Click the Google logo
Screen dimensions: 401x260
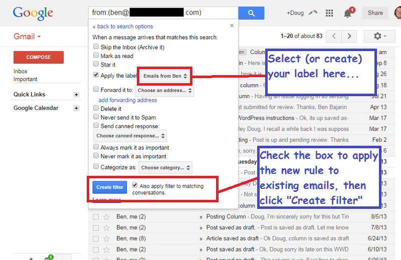(33, 14)
